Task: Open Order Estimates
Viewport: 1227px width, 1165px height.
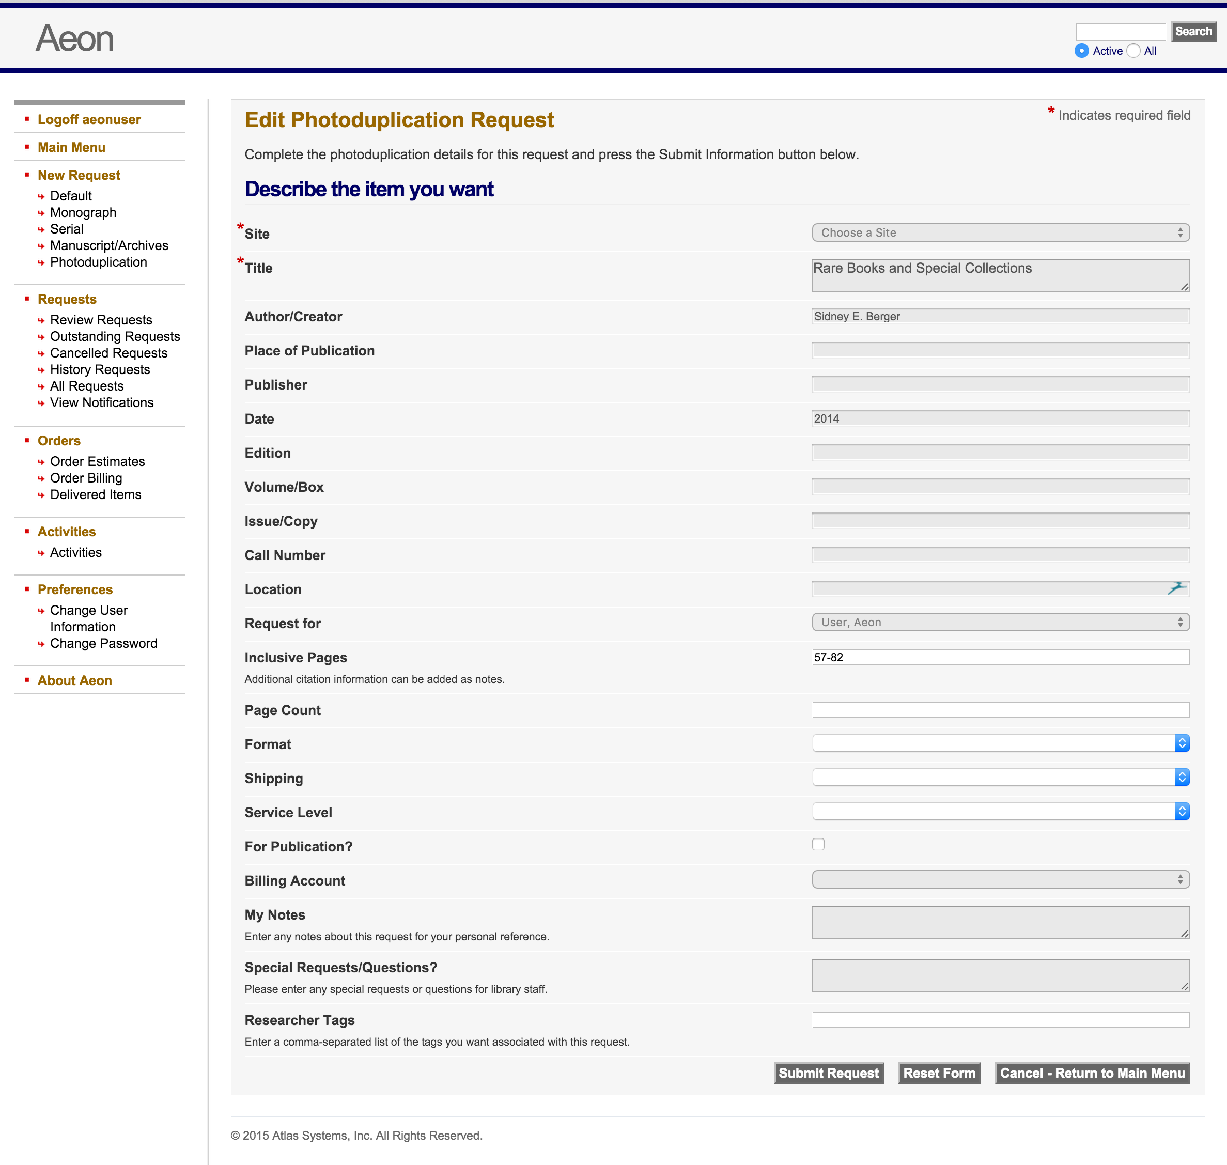Action: [x=98, y=461]
